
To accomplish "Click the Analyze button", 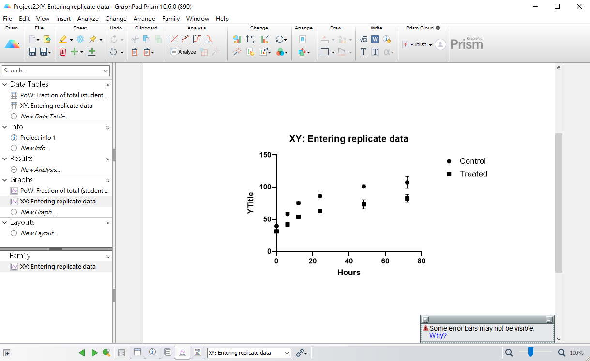I will click(x=183, y=52).
